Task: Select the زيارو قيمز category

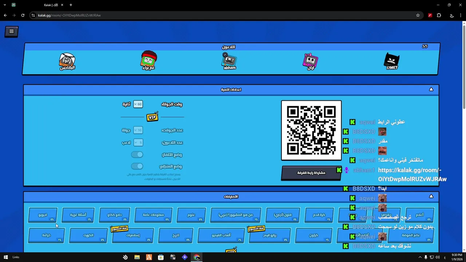Action: click(x=270, y=235)
